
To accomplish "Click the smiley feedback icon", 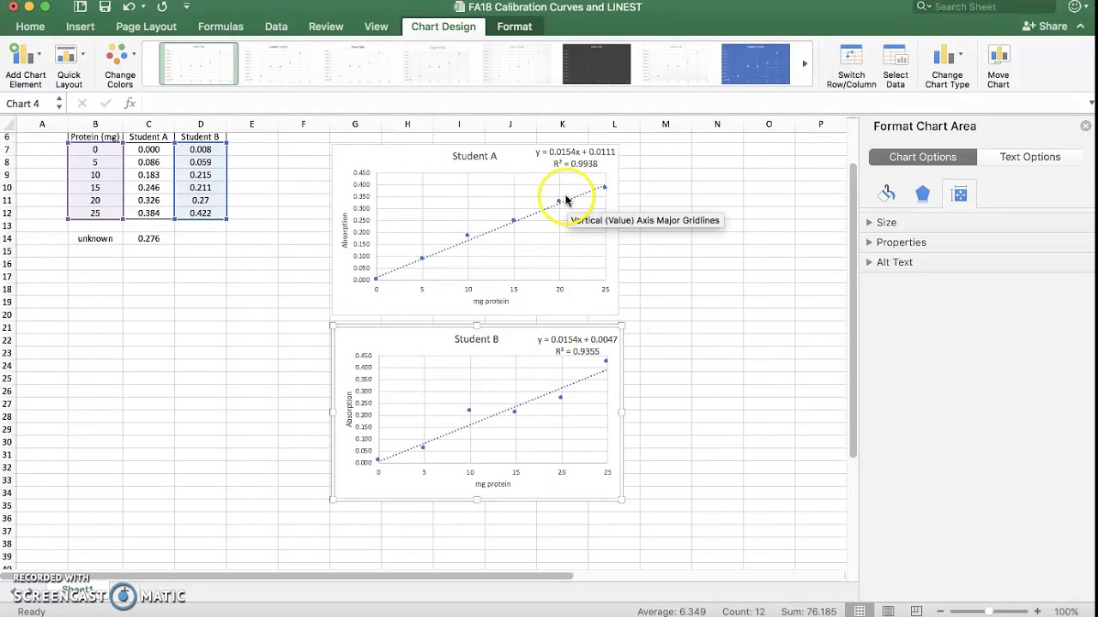I will tap(1075, 7).
